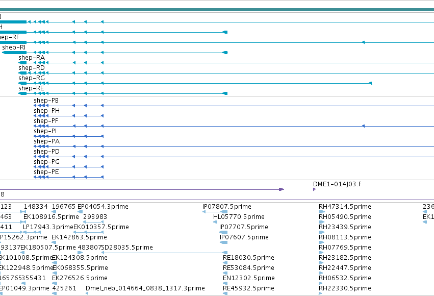Open RE53084.5prime EST
Viewport: 434px width, 296px height.
tap(248, 268)
